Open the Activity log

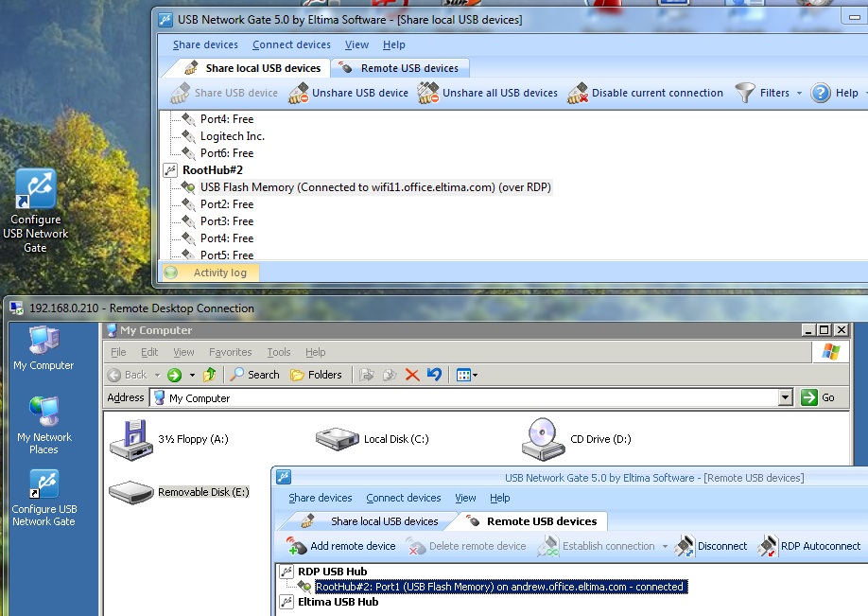point(216,272)
